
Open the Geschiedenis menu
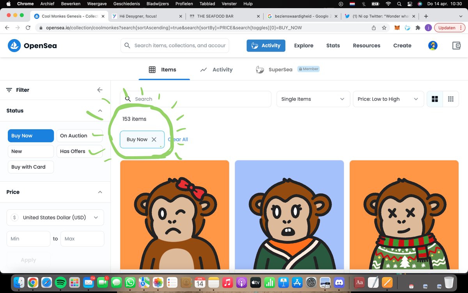(x=126, y=4)
